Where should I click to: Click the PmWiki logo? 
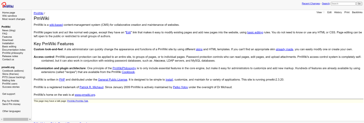click(x=7, y=5)
